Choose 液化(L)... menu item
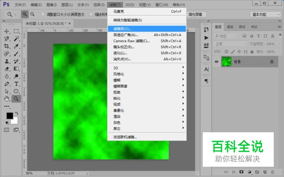This screenshot has height=177, width=284. [x=147, y=53]
